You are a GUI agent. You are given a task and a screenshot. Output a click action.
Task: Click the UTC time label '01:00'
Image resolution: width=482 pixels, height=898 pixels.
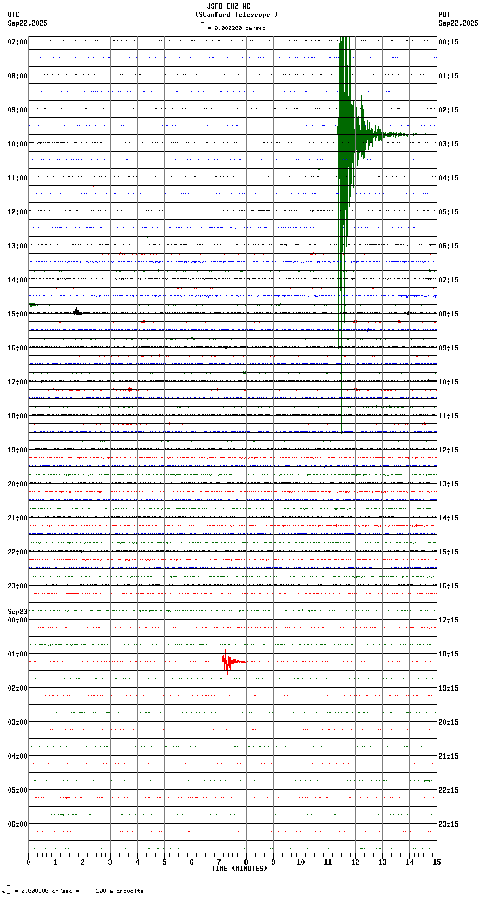(x=18, y=654)
